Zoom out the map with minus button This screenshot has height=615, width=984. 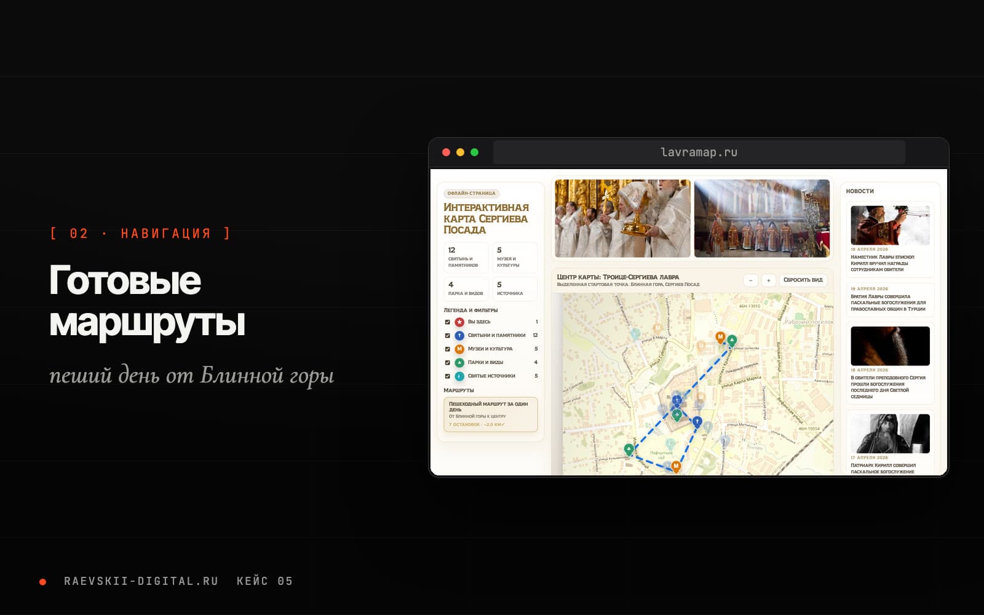(x=750, y=280)
